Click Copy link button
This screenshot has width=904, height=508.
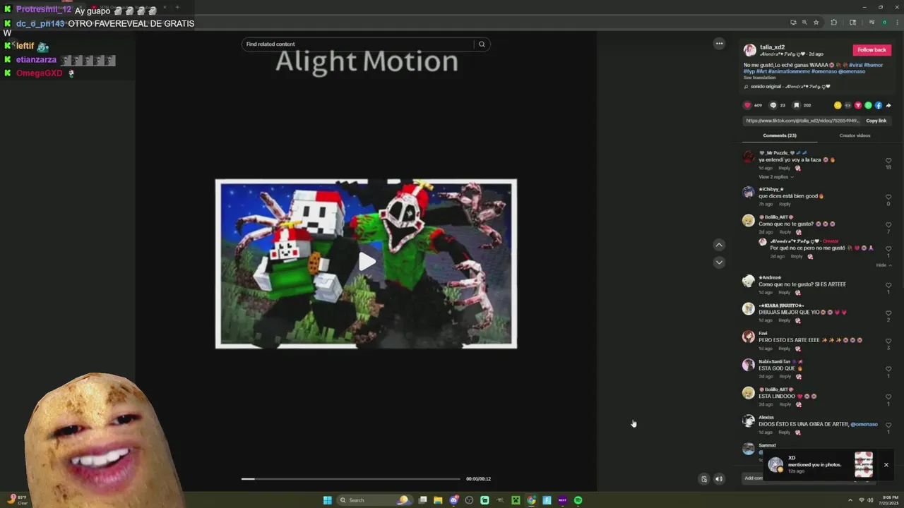click(876, 121)
